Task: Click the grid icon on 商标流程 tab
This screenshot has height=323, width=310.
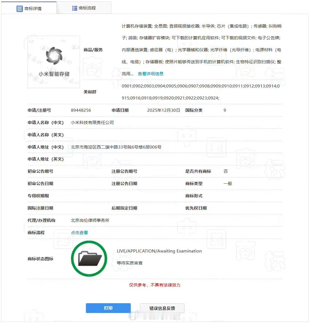Action: 74,8
